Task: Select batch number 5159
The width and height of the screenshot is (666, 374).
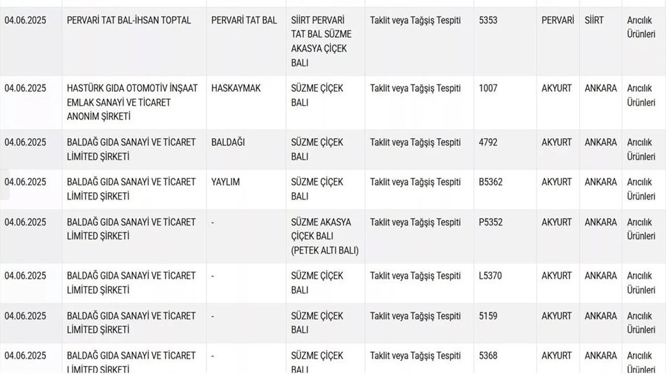Action: click(x=488, y=316)
